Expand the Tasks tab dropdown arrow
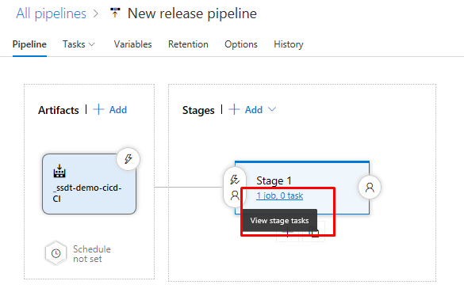 tap(92, 44)
